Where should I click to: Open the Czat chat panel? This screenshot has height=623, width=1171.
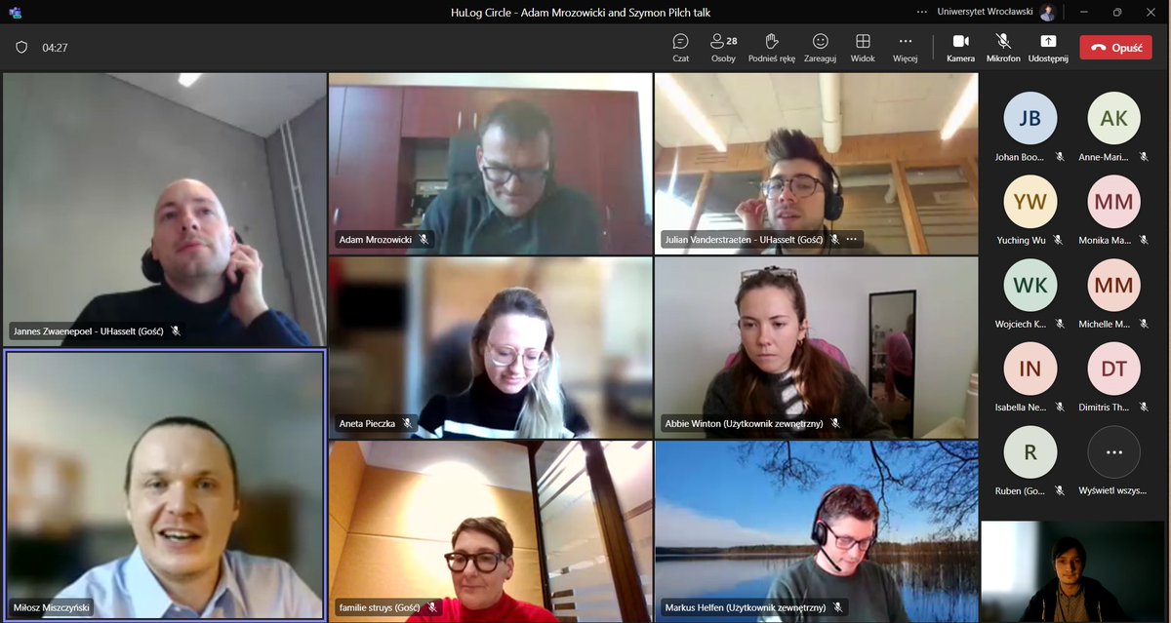[x=680, y=47]
